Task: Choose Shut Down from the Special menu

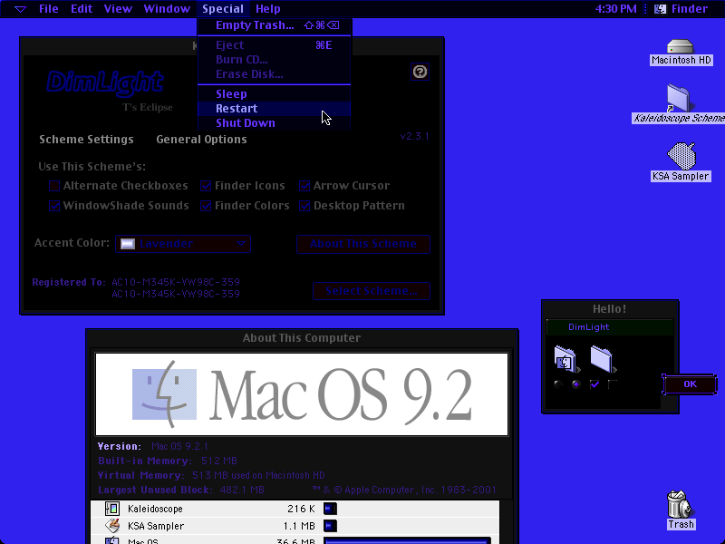Action: (275, 123)
